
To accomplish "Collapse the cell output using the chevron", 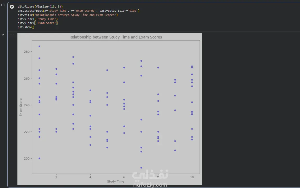I will 3,35.
